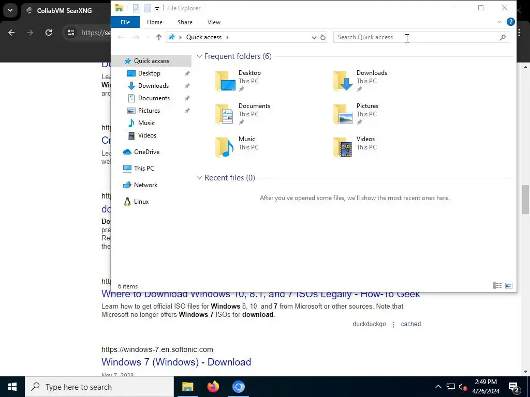Viewport: 530px width, 397px height.
Task: Click the pin icon beside Desktop in nav pane
Action: coord(187,73)
